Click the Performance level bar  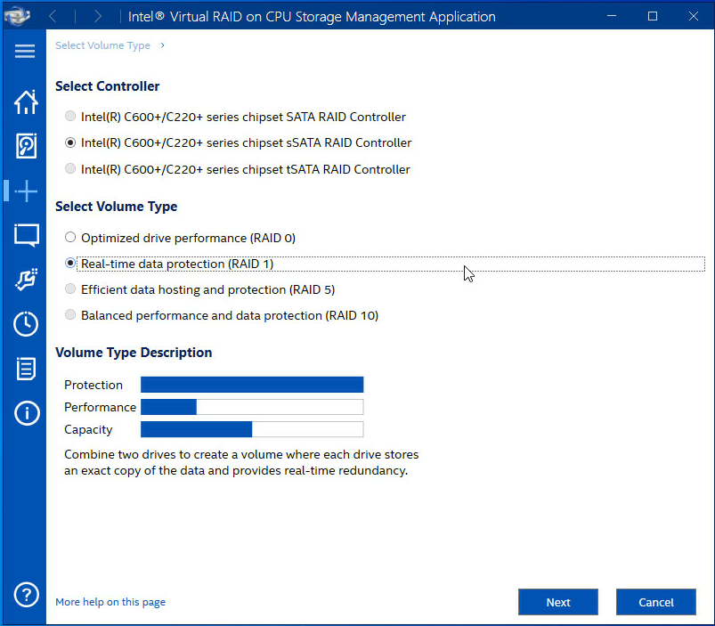252,407
